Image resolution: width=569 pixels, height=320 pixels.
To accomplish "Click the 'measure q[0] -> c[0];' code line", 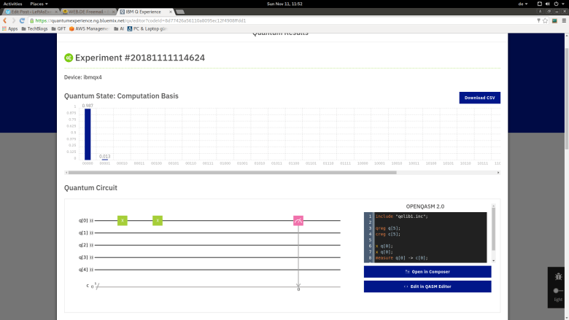I will coord(402,258).
